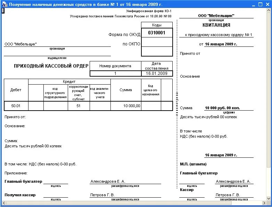The width and height of the screenshot is (272, 207).
Task: Select the corresponding account cell 51
Action: (x=79, y=106)
